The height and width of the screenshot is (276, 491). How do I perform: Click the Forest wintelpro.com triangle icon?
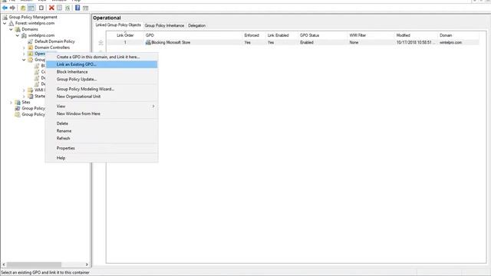point(12,23)
